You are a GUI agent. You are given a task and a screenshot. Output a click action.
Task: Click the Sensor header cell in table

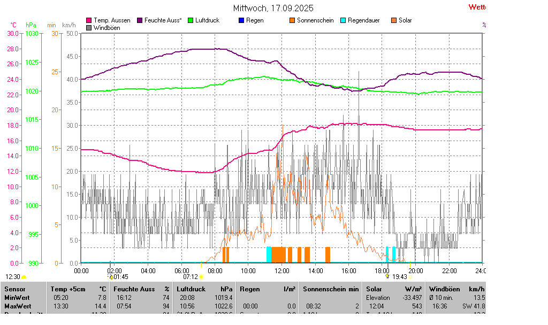(x=15, y=289)
